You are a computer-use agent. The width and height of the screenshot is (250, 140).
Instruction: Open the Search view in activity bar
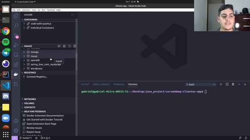click(x=16, y=26)
